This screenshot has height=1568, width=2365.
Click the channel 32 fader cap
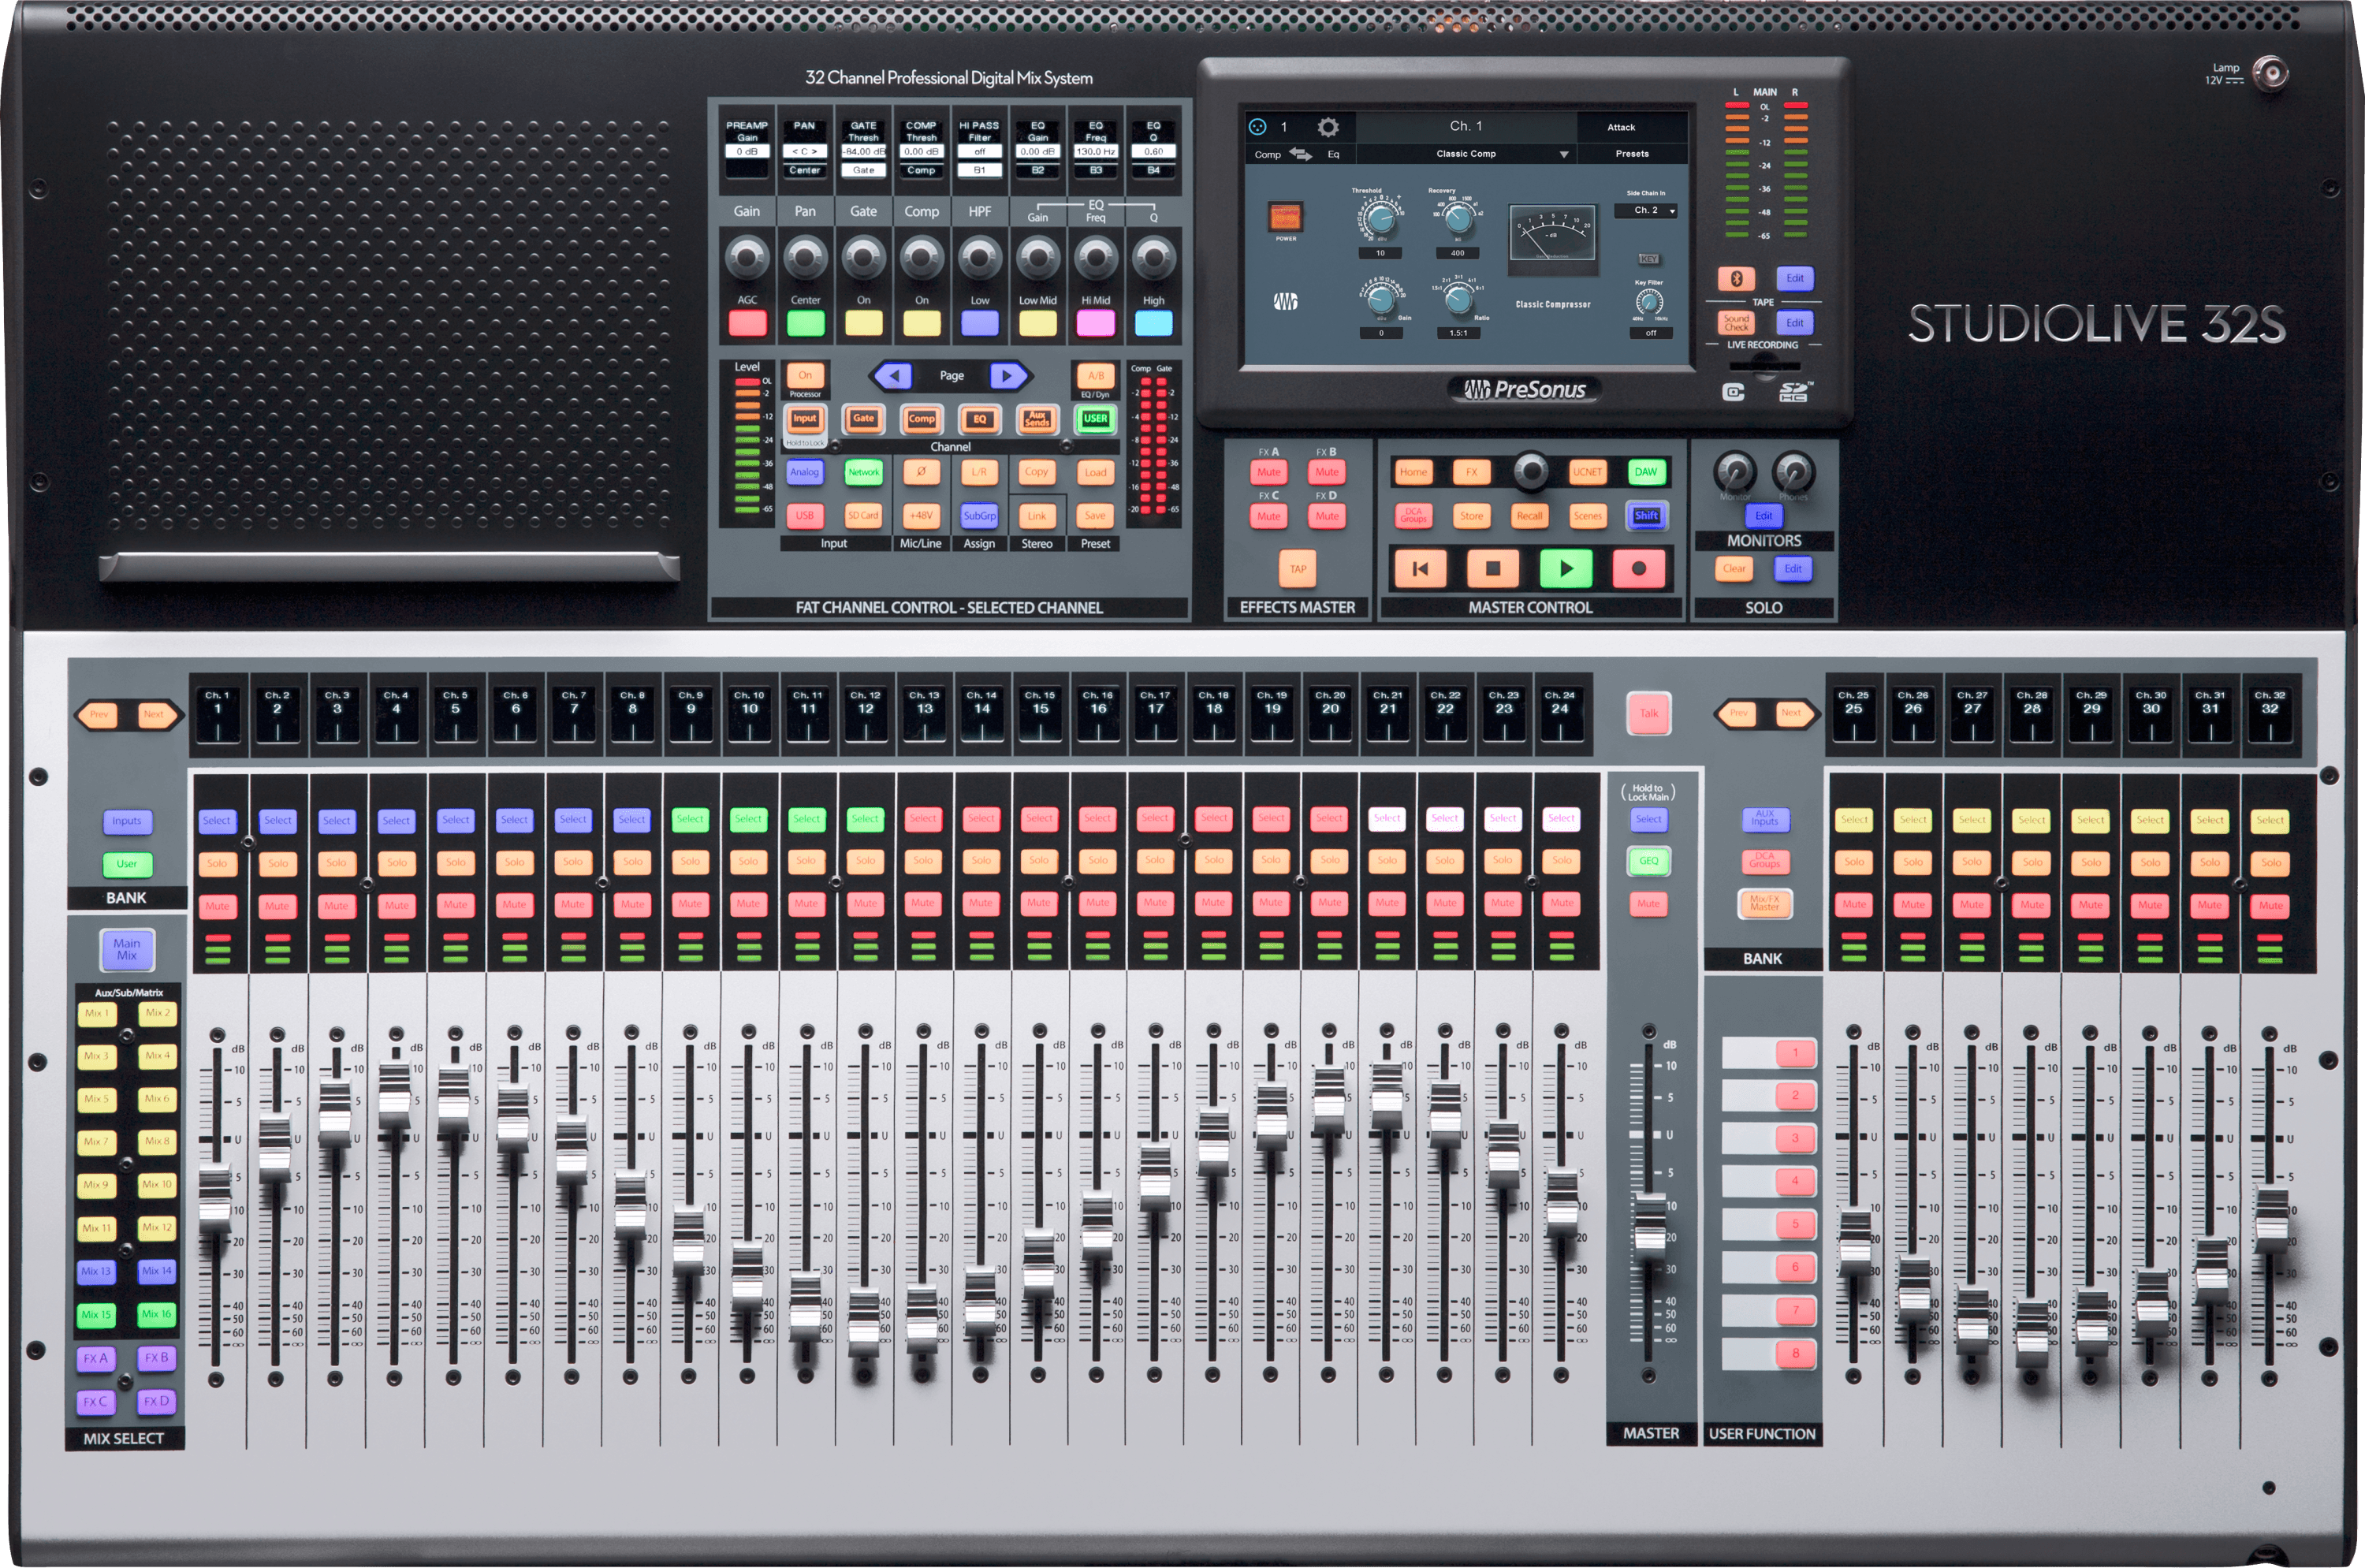tap(2272, 1219)
